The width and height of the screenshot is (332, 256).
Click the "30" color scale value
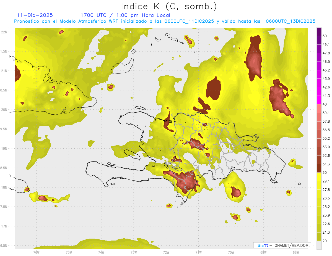[325, 173]
